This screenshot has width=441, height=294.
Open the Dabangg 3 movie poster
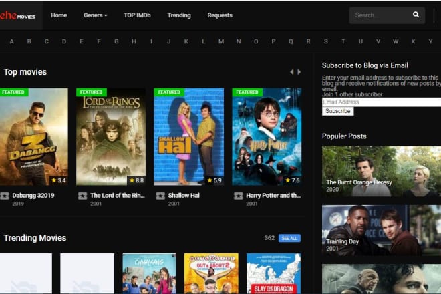tap(34, 137)
